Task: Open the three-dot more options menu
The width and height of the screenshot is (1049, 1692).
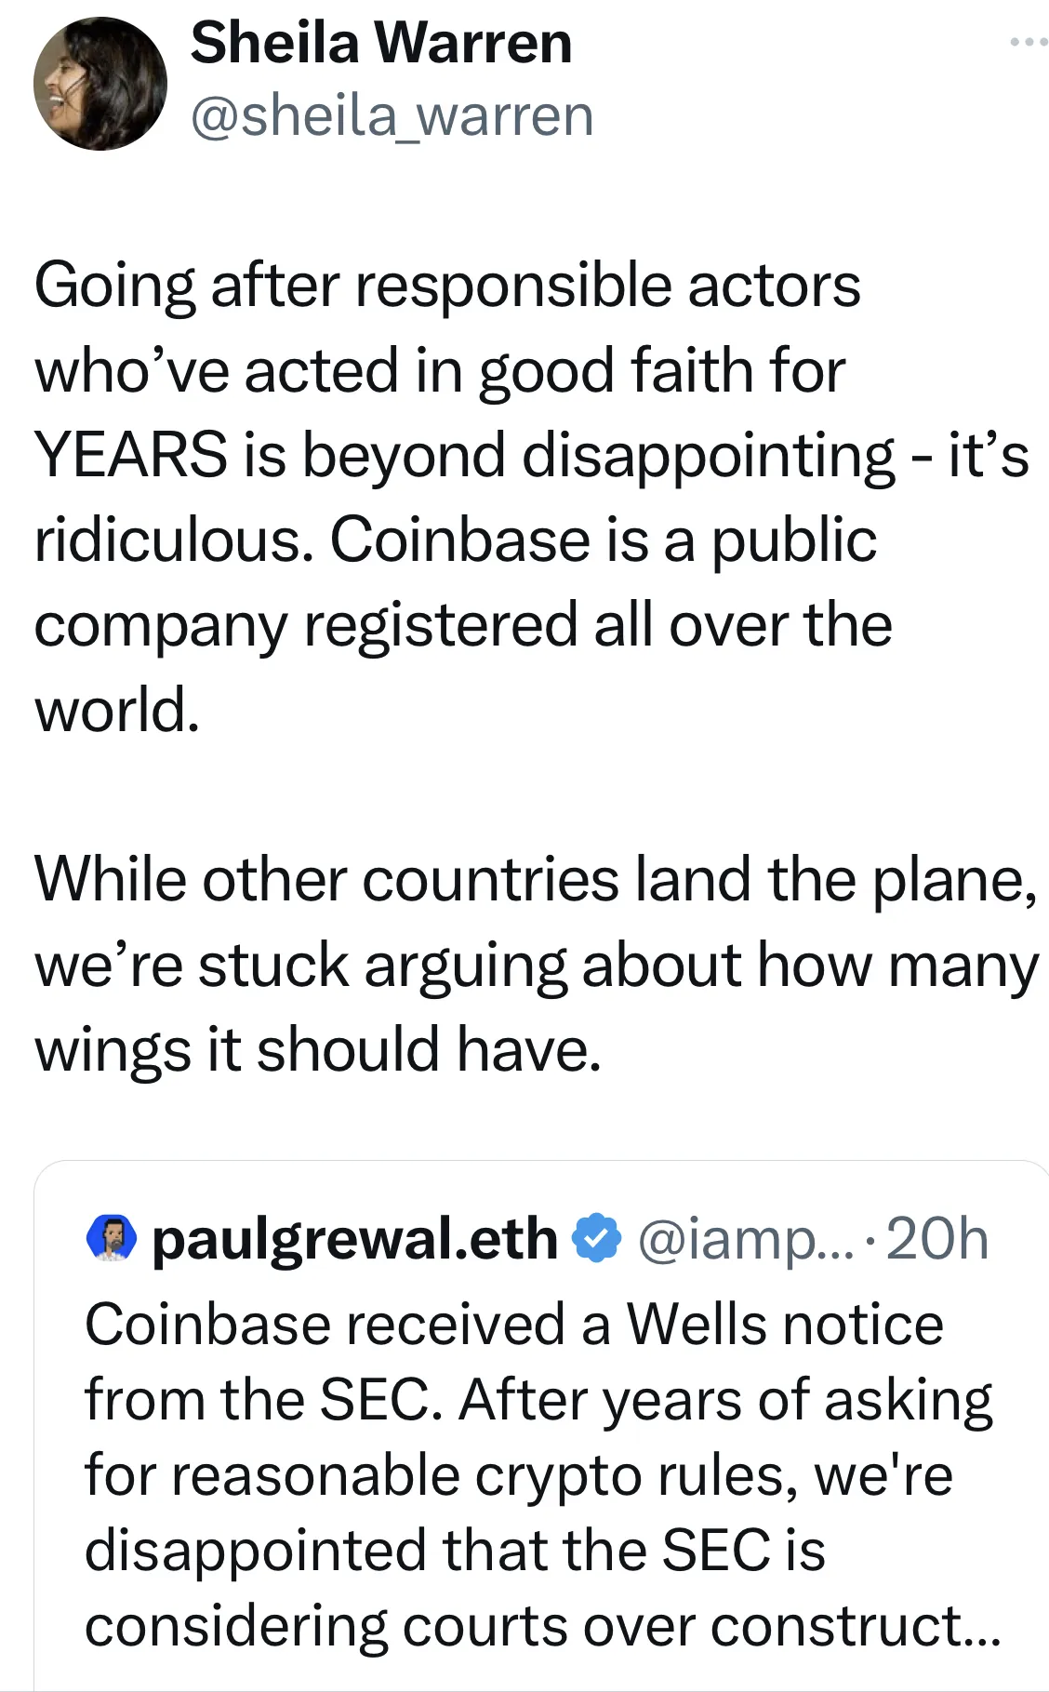Action: [1029, 42]
